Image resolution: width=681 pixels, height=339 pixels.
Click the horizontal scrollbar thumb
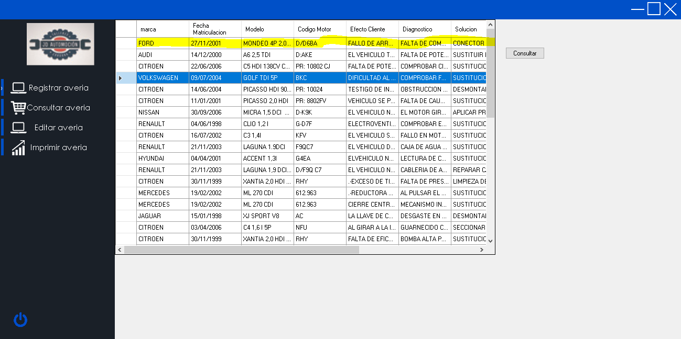click(242, 250)
